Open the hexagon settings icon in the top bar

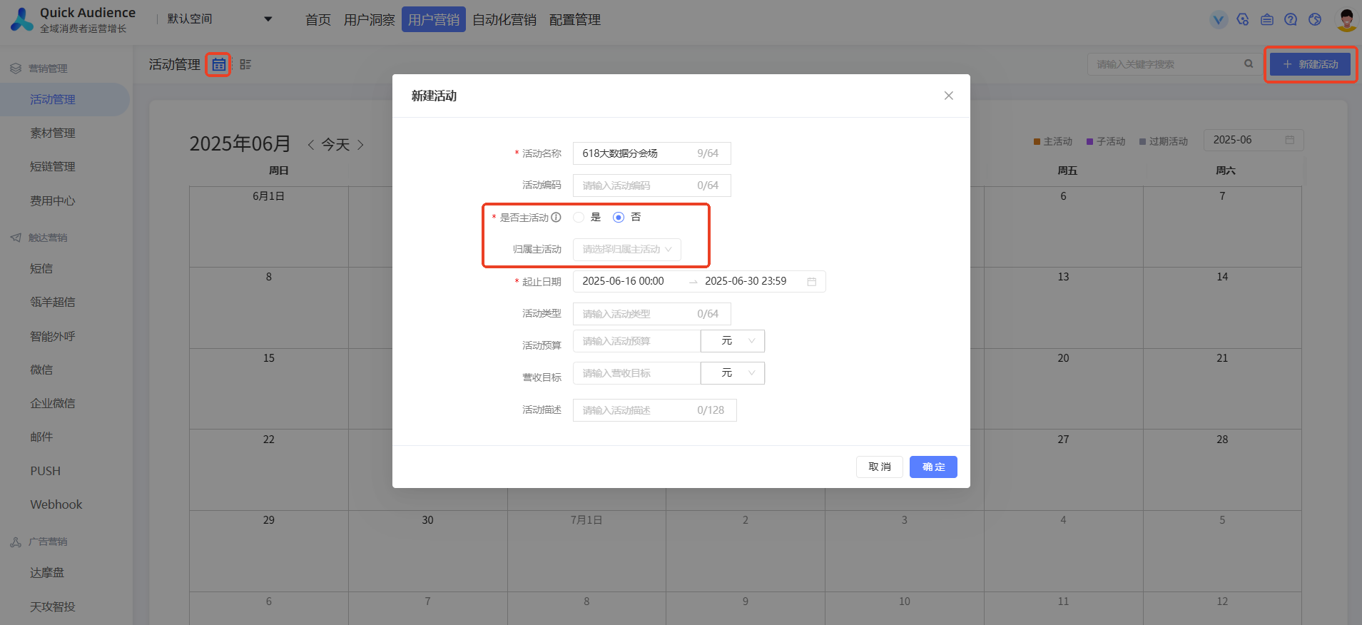click(1243, 20)
